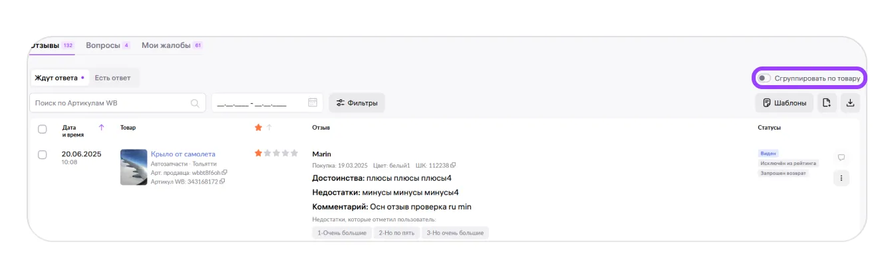Sort by rating using the grey arrow

coord(269,128)
